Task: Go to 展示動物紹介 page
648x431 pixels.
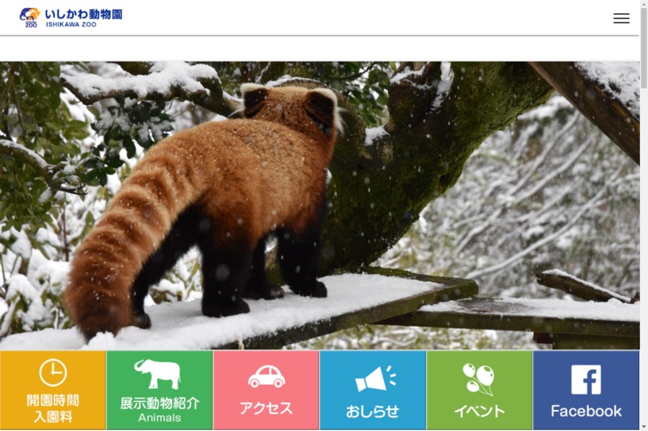Action: tap(160, 403)
